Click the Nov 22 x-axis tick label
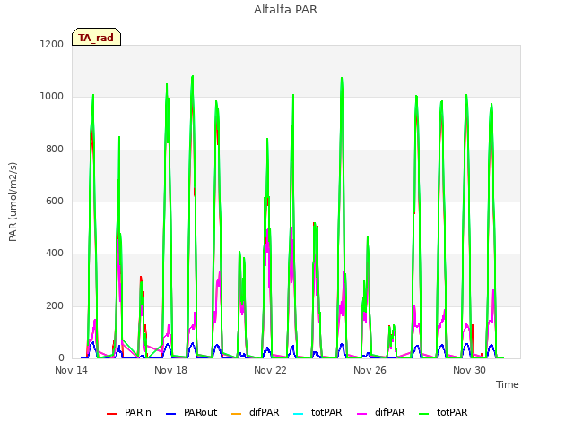 coord(270,370)
